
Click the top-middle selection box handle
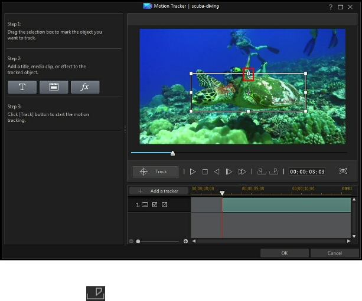[248, 74]
